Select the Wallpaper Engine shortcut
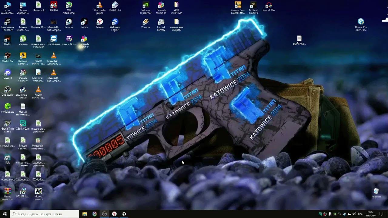The image size is (388, 218). pyautogui.click(x=115, y=25)
